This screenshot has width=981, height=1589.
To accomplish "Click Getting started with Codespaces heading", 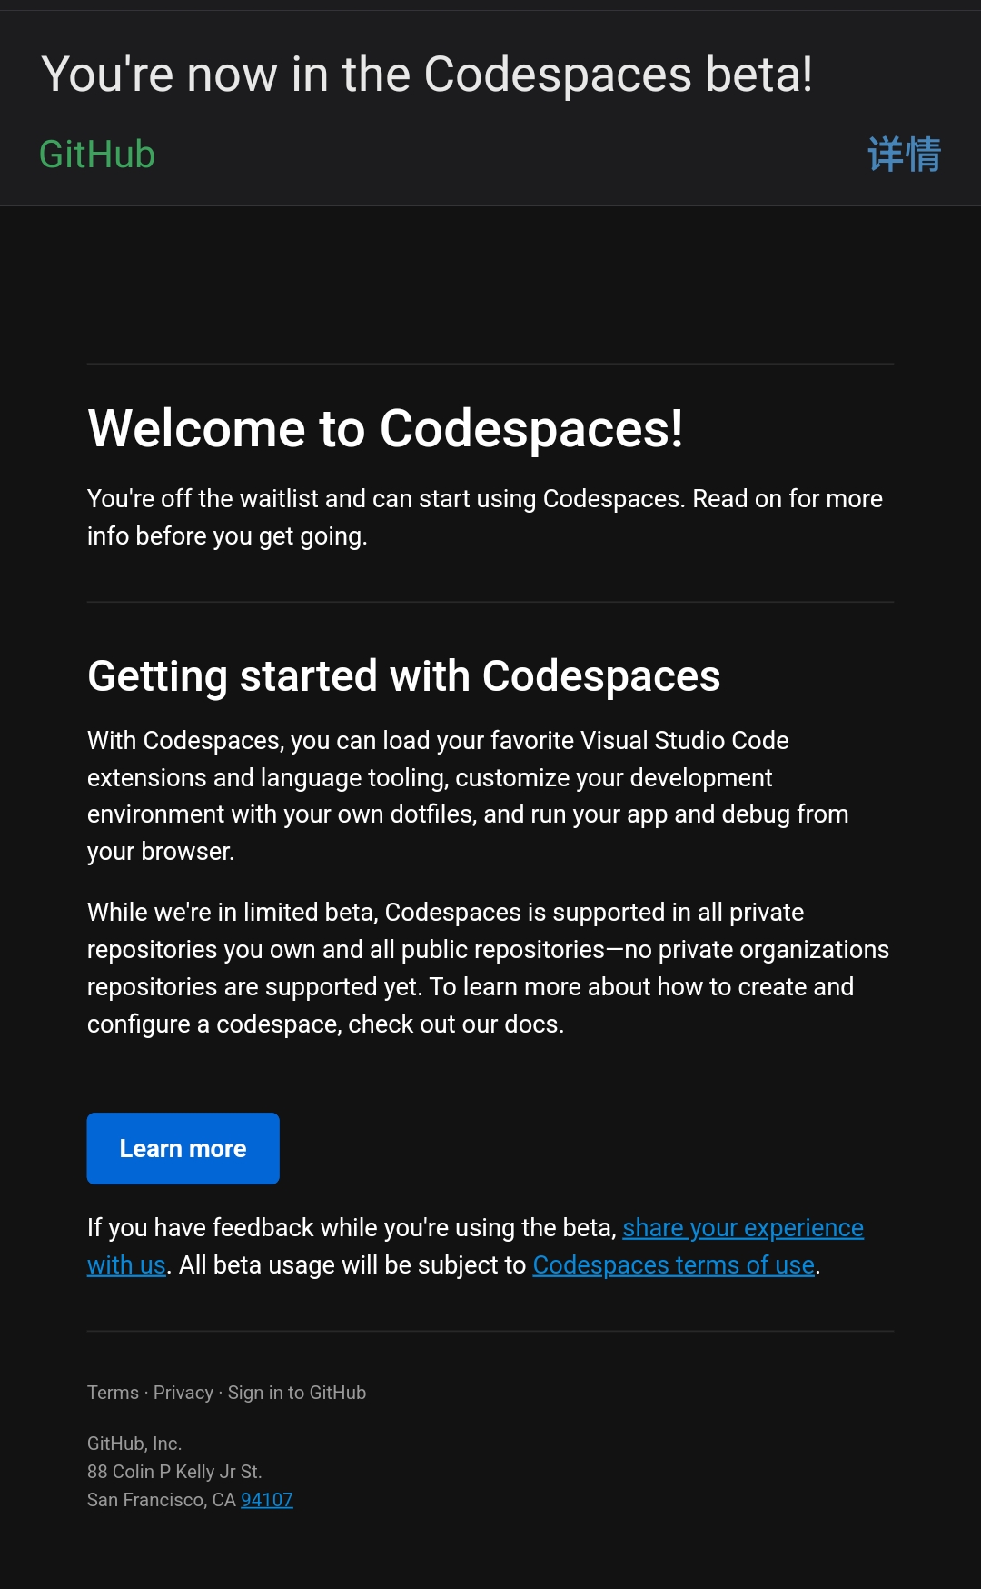I will coord(403,676).
